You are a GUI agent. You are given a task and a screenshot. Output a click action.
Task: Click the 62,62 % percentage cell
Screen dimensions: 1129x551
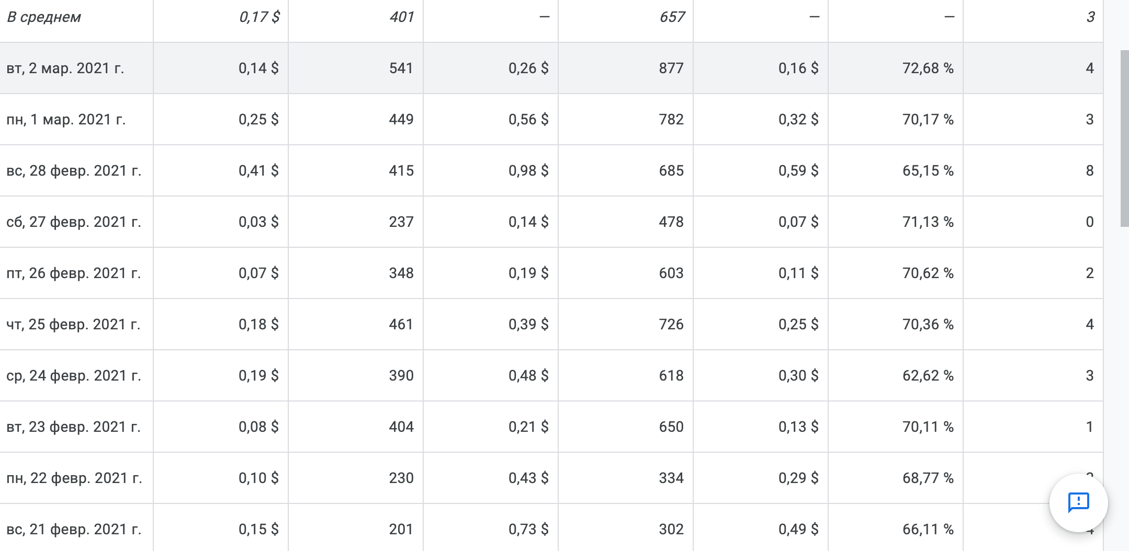(928, 376)
